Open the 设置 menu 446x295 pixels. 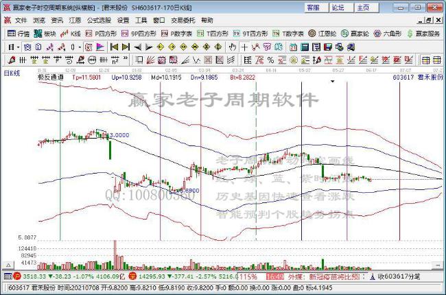pos(123,20)
